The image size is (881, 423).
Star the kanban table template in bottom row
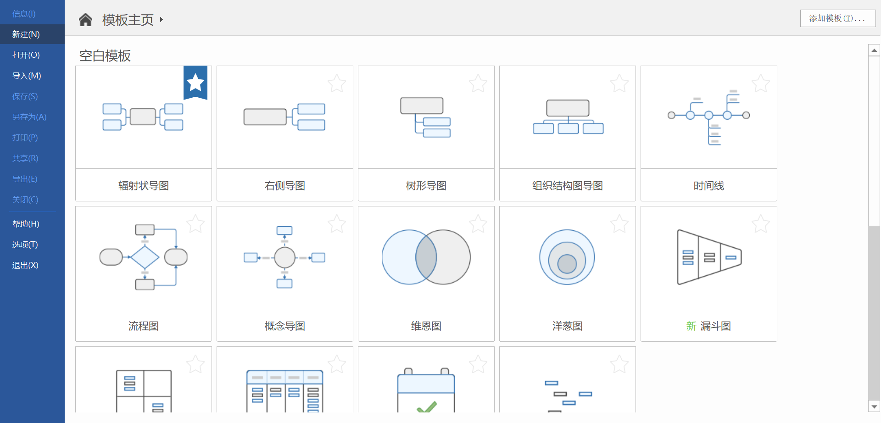tap(337, 364)
